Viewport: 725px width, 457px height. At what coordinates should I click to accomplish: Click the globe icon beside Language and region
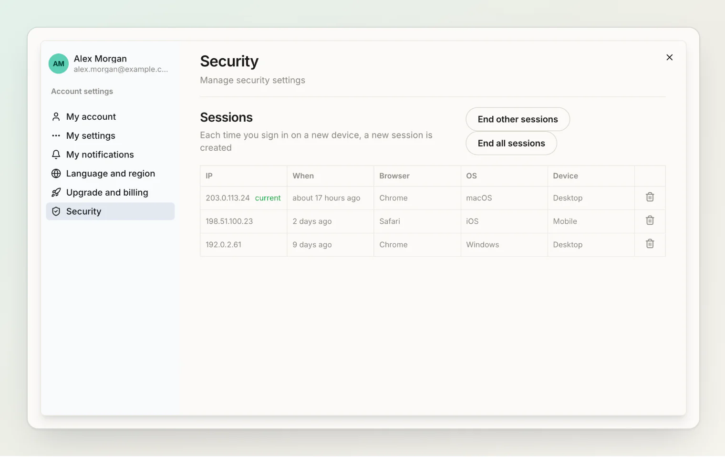click(x=56, y=174)
